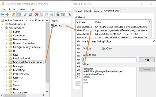Image resolution: width=156 pixels, height=97 pixels.
Task: Click the Paste clipboard icon
Action: point(30,14)
